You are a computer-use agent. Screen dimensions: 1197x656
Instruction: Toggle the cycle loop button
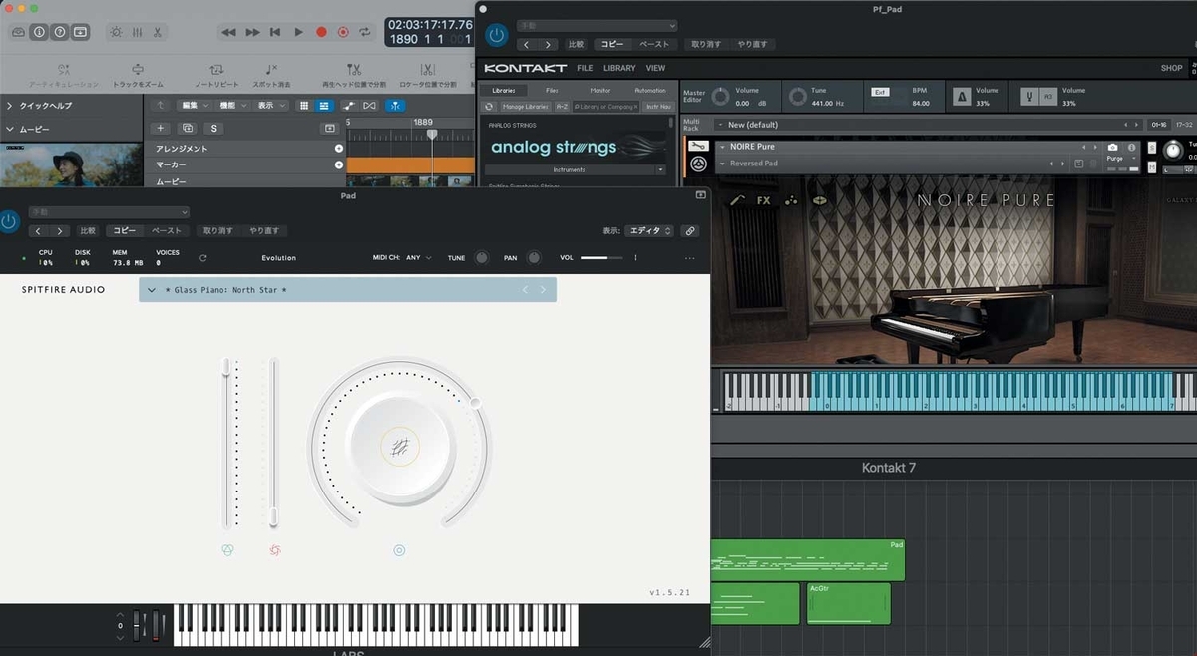[366, 32]
